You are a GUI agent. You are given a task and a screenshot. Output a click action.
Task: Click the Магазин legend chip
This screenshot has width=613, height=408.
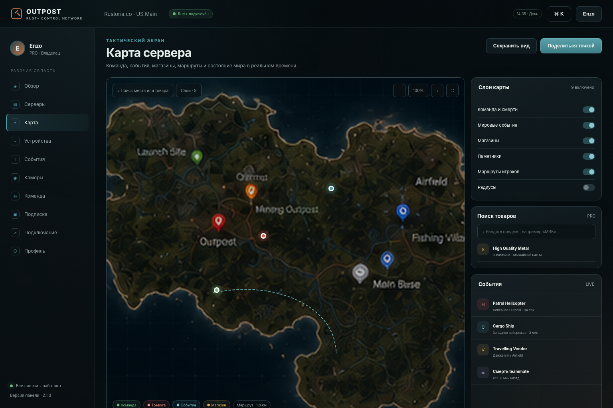[x=216, y=405]
